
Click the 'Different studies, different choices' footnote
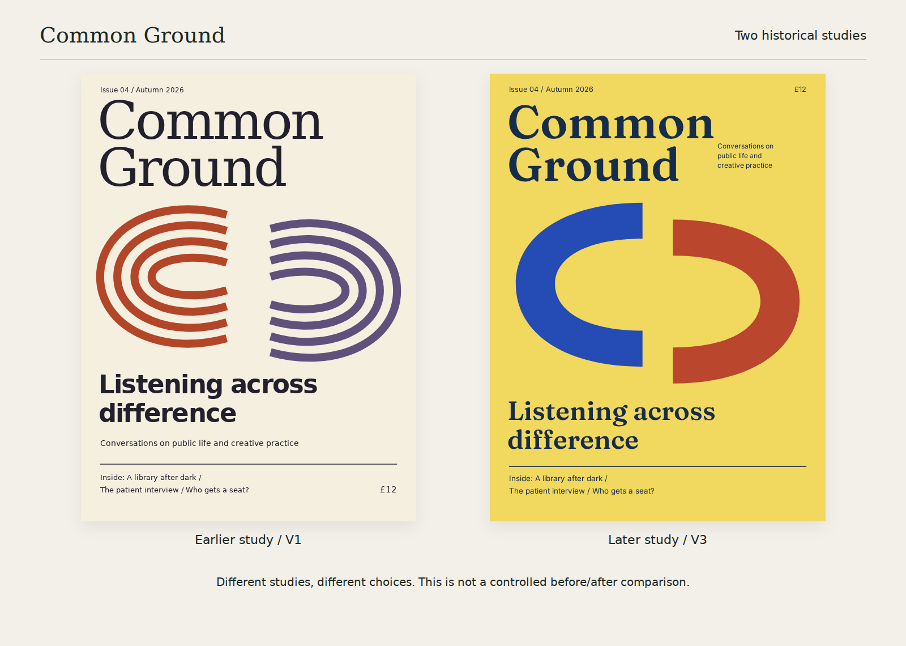click(x=453, y=582)
